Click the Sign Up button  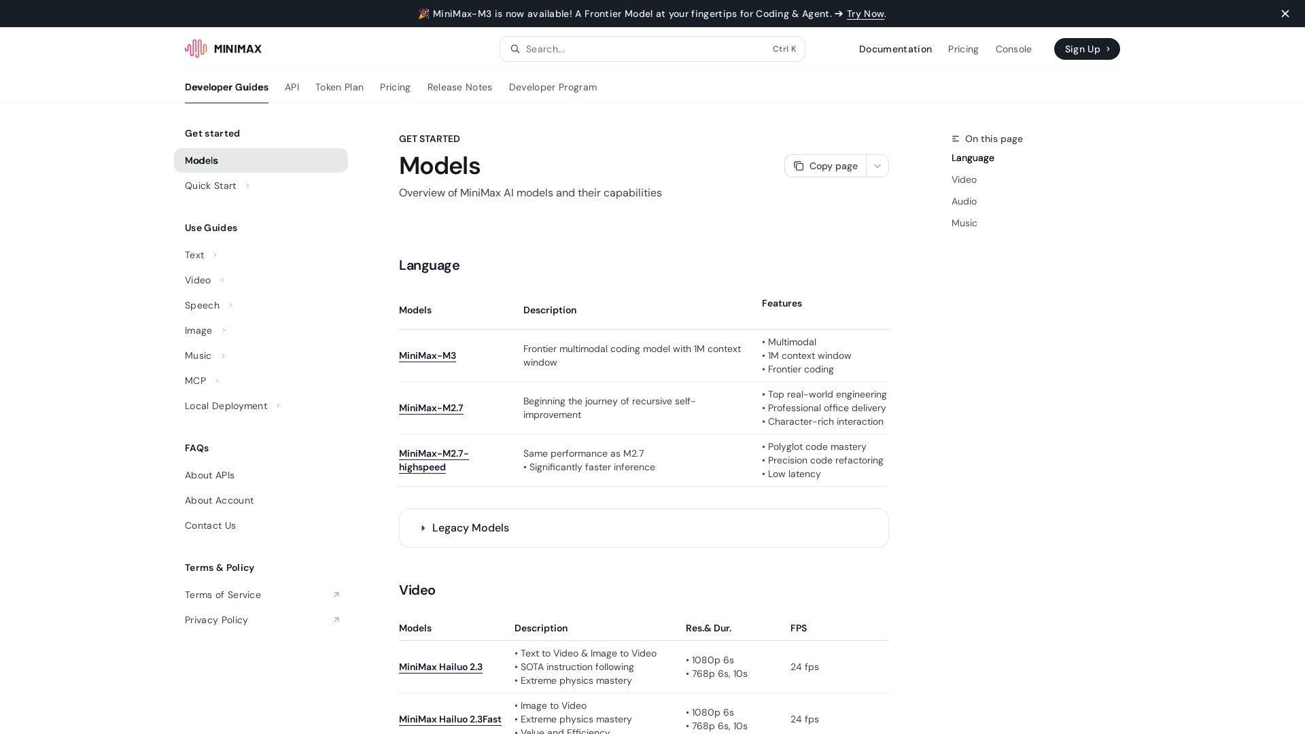[x=1087, y=49]
